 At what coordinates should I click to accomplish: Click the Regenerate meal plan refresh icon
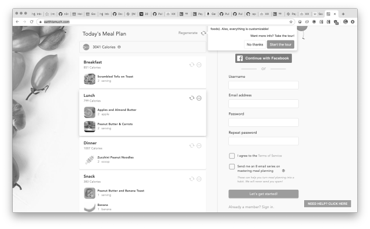tap(203, 33)
